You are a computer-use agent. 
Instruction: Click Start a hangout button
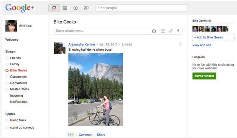coord(204,76)
